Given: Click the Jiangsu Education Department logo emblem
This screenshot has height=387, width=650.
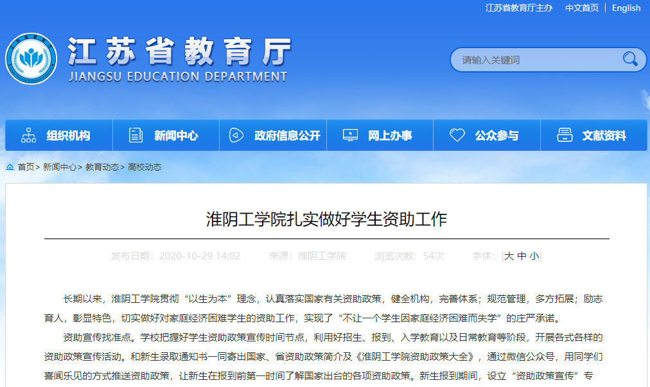Looking at the screenshot, I should (x=31, y=58).
